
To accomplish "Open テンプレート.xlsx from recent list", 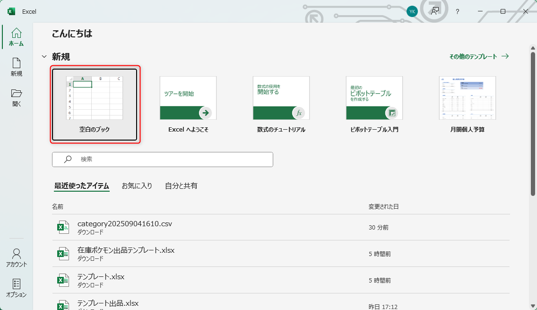I will (281, 280).
